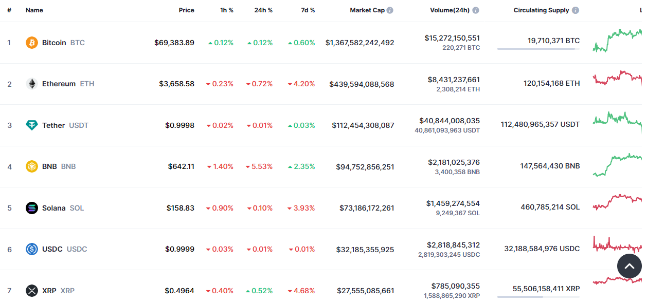
Task: Open the Circulating Supply info icon
Action: (x=576, y=10)
